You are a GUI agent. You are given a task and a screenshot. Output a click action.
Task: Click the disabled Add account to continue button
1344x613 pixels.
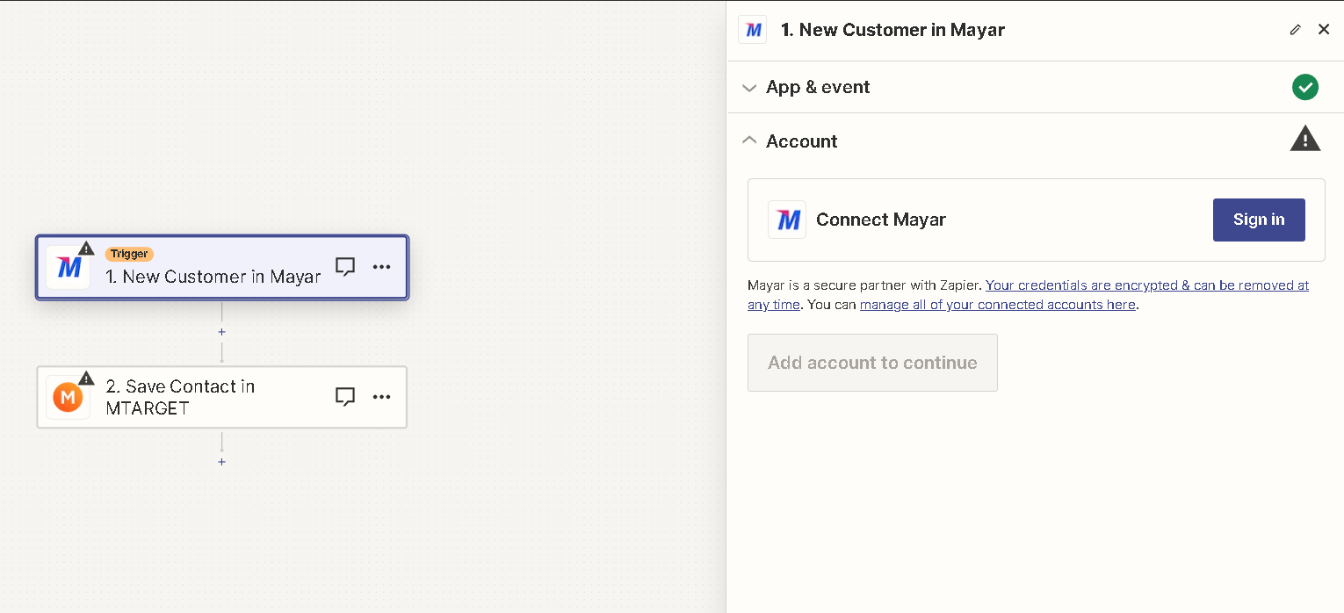point(872,363)
